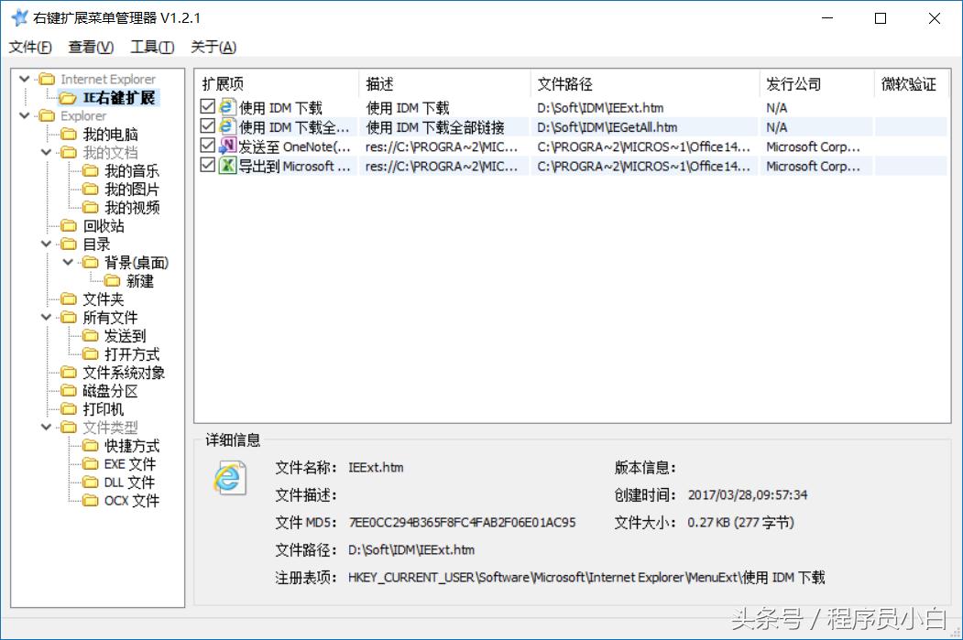Click the folder icon next to 我的视频
This screenshot has height=640, width=963.
(x=91, y=207)
